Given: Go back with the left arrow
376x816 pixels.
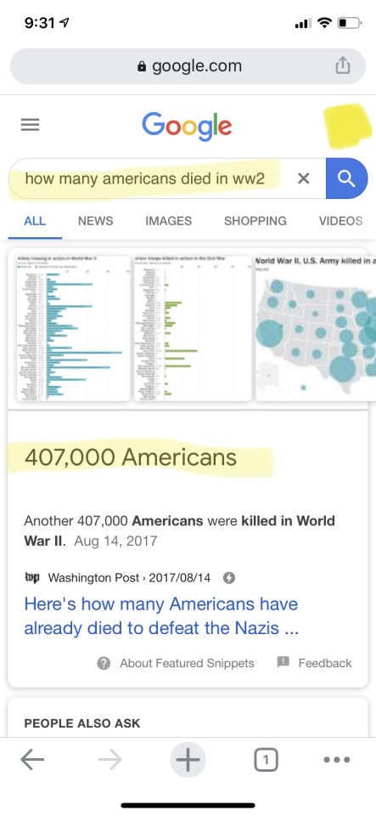Looking at the screenshot, I should point(32,760).
